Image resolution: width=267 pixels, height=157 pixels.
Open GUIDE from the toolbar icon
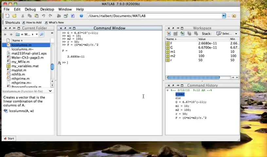66,16
